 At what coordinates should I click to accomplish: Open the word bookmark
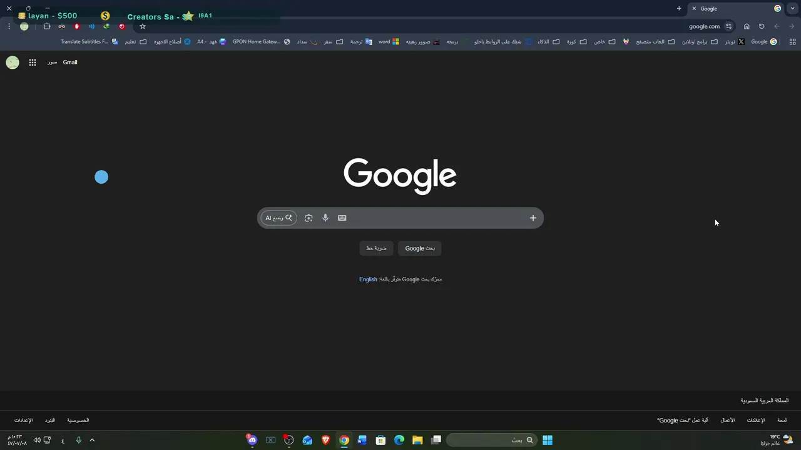click(389, 42)
